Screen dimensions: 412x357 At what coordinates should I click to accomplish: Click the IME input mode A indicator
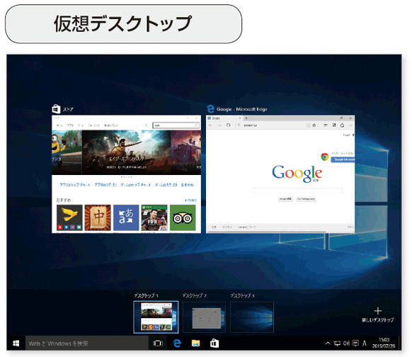(365, 344)
